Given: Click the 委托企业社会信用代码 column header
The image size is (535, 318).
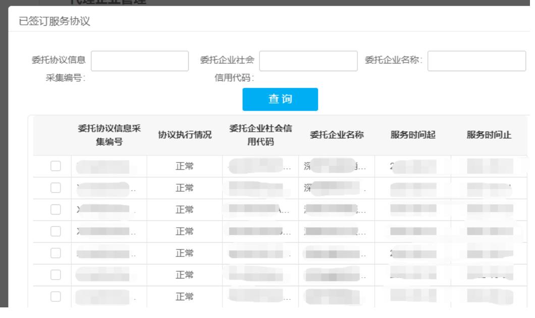Looking at the screenshot, I should point(260,135).
